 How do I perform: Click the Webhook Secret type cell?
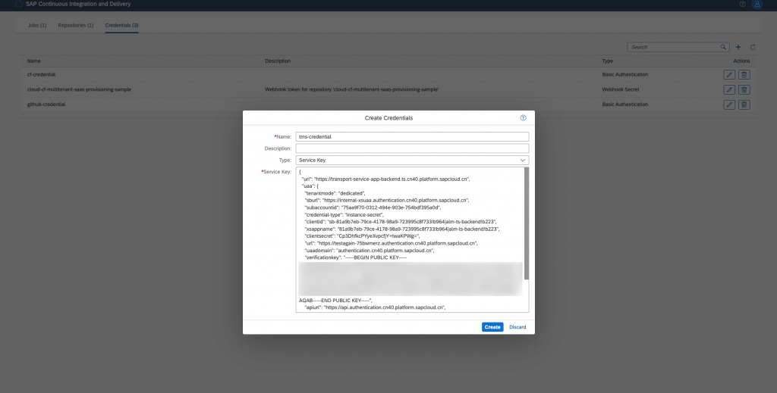621,89
